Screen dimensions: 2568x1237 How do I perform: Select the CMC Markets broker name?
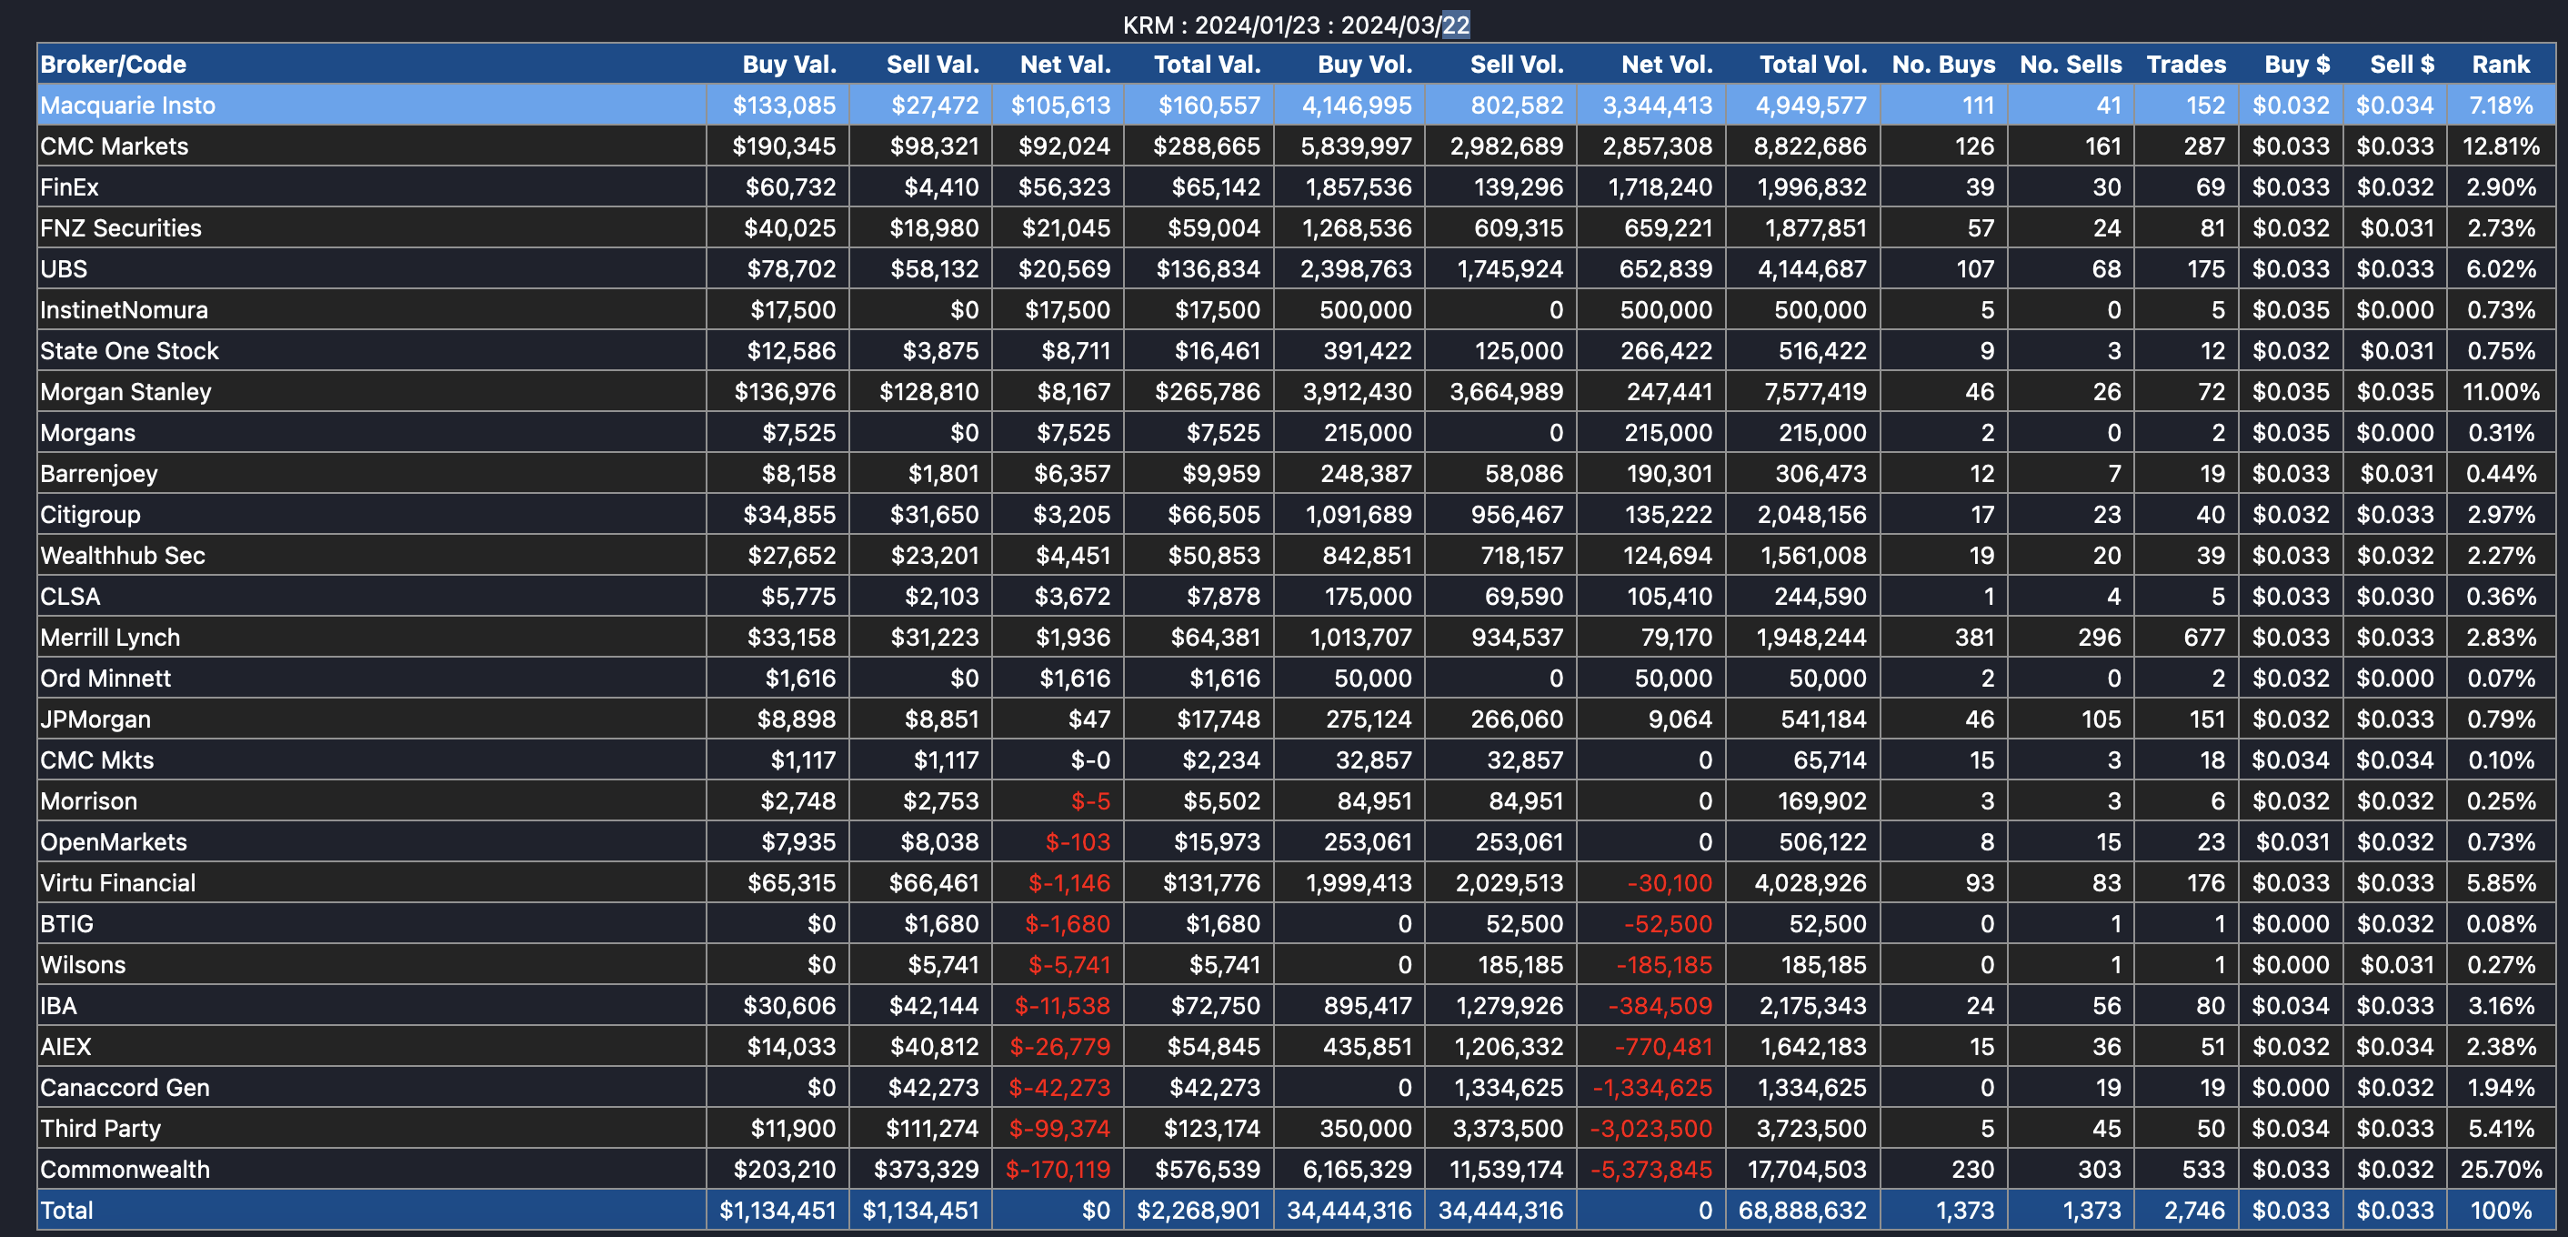pyautogui.click(x=114, y=146)
